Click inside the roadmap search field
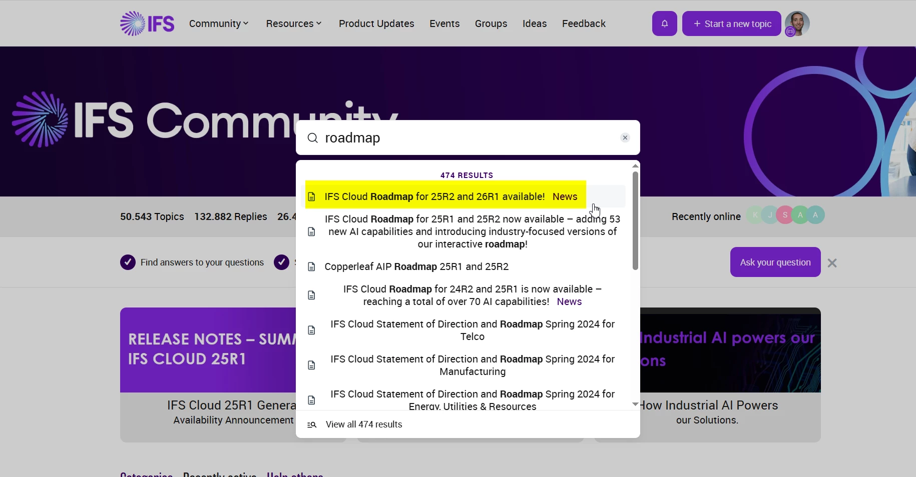The width and height of the screenshot is (916, 477). tap(468, 138)
